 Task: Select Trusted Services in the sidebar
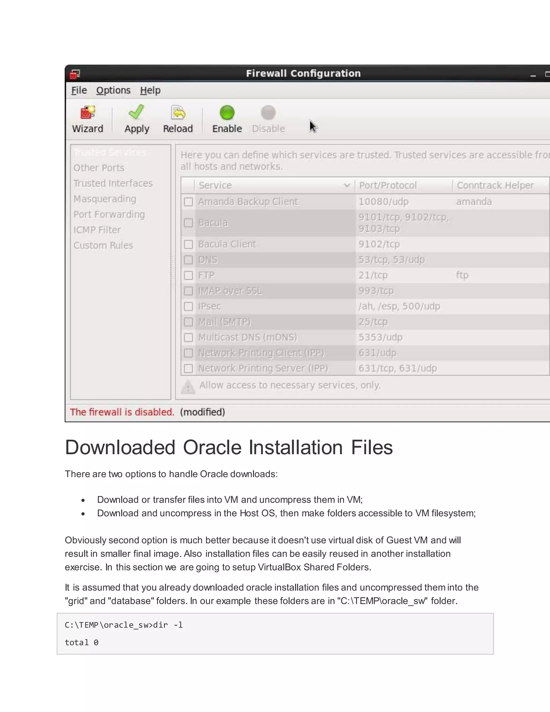coord(110,152)
